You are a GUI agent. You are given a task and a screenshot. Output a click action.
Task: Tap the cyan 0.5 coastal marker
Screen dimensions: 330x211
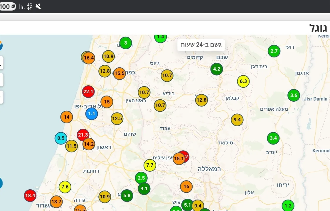coord(61,138)
